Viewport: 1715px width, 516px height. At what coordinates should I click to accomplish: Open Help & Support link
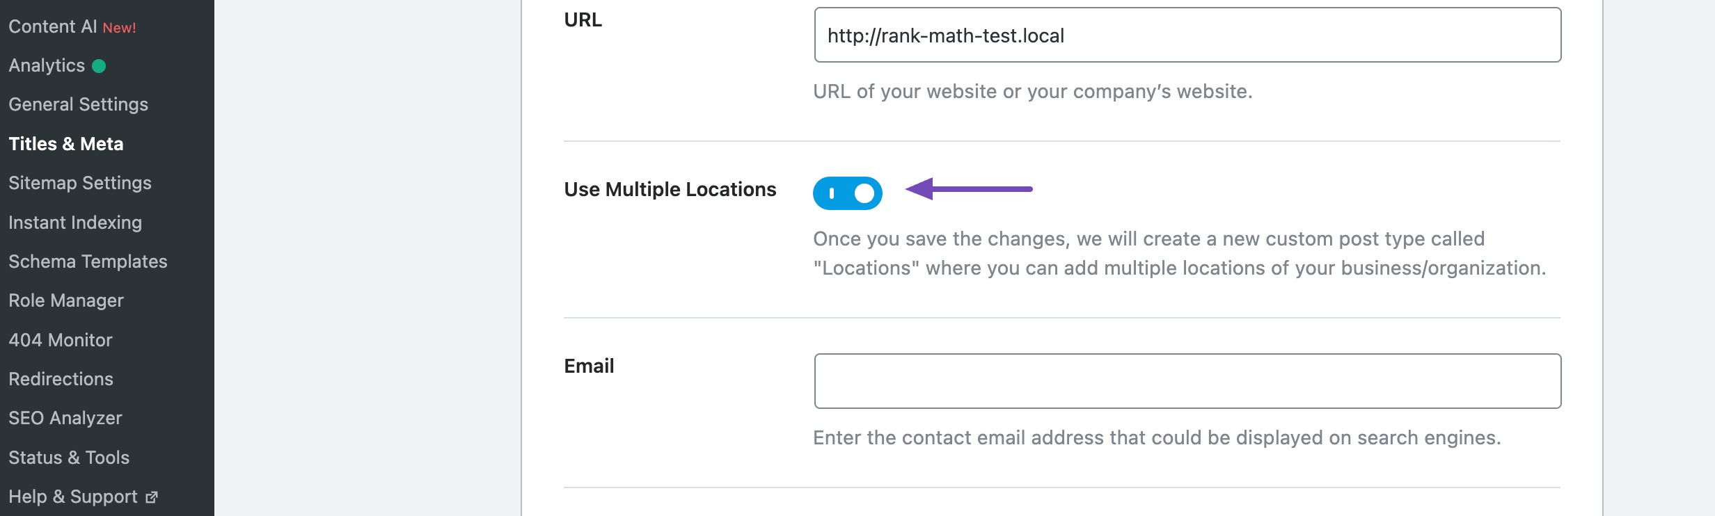click(x=73, y=497)
